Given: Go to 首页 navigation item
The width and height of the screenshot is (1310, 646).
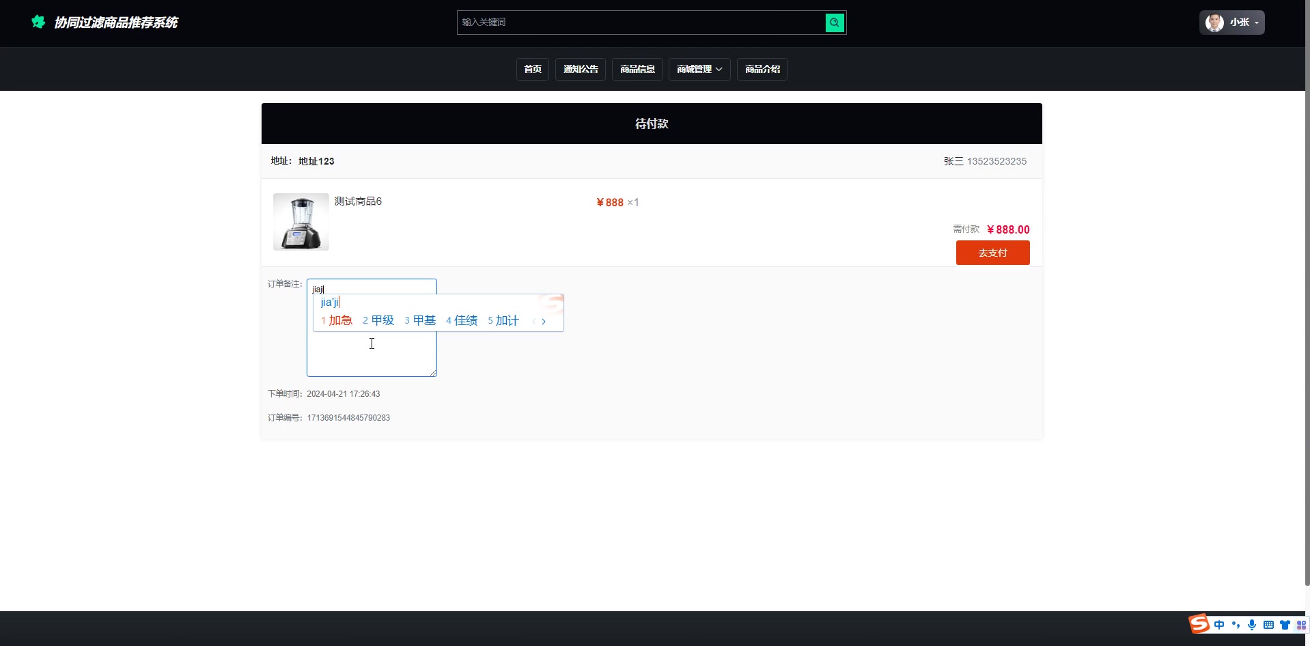Looking at the screenshot, I should pos(533,69).
